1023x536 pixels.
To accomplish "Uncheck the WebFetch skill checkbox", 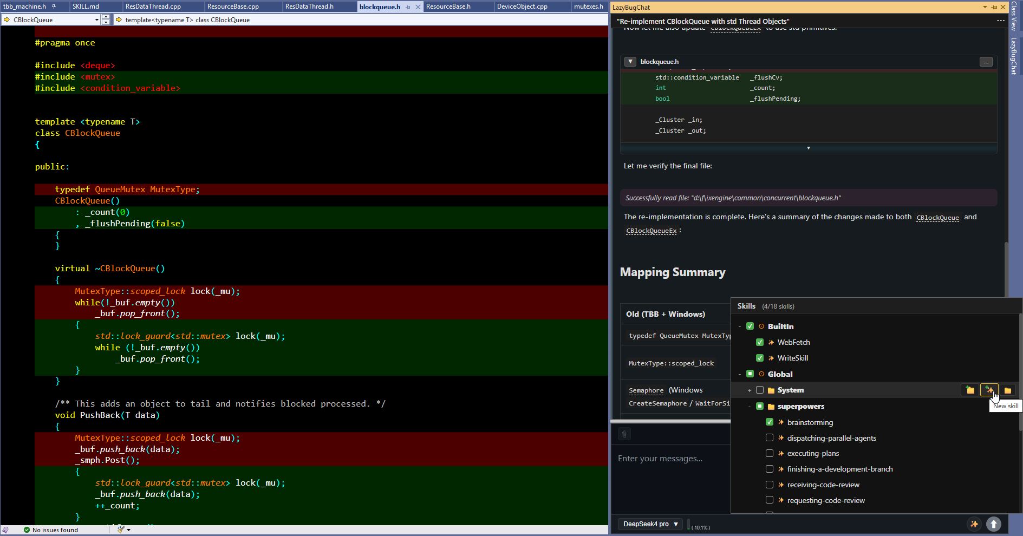I will (760, 342).
